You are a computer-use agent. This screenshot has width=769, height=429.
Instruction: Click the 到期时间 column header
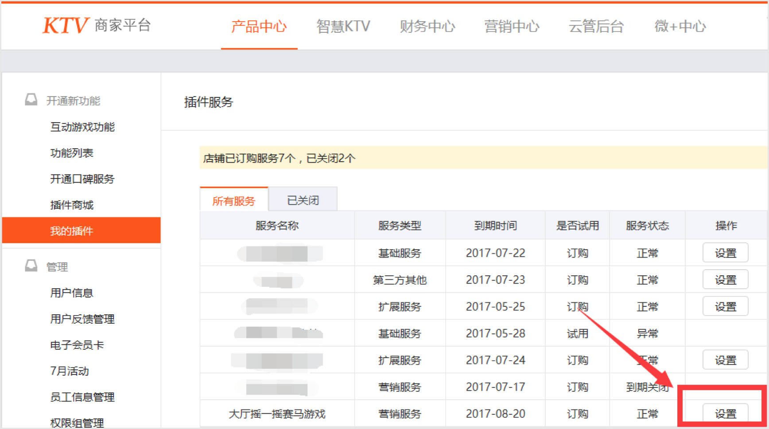495,226
